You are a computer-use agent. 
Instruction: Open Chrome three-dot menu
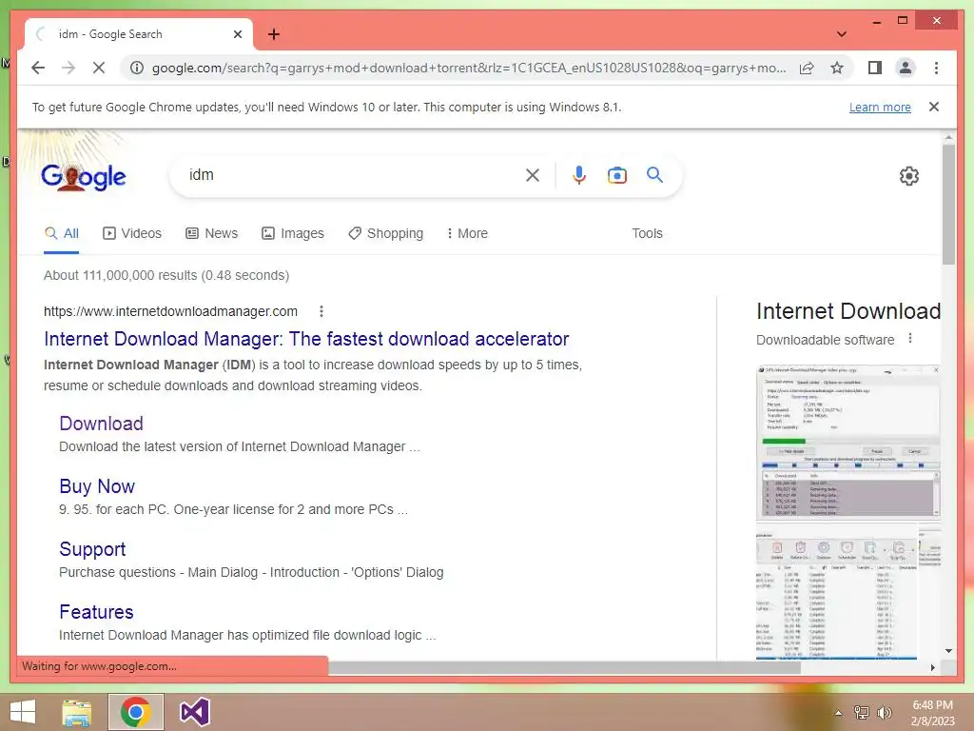pyautogui.click(x=936, y=68)
